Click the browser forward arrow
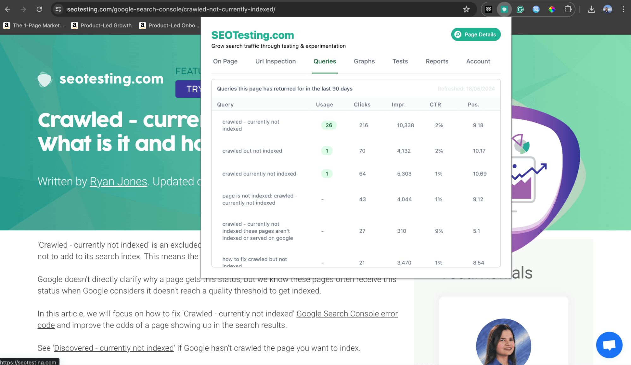The height and width of the screenshot is (365, 631). click(x=23, y=9)
